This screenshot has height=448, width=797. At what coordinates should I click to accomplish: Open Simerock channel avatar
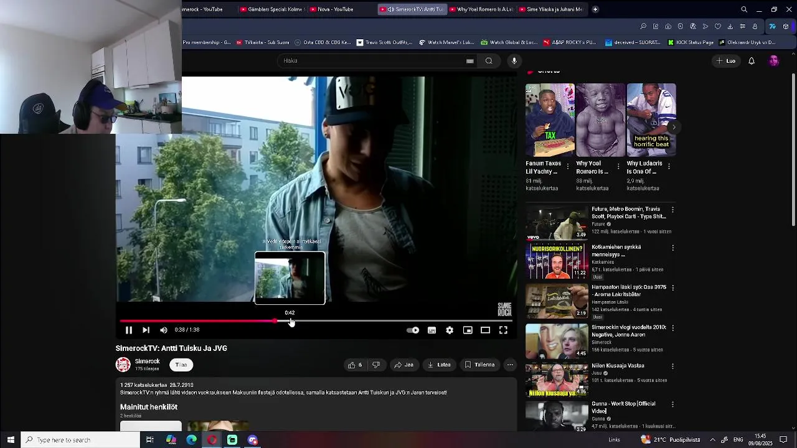[123, 365]
